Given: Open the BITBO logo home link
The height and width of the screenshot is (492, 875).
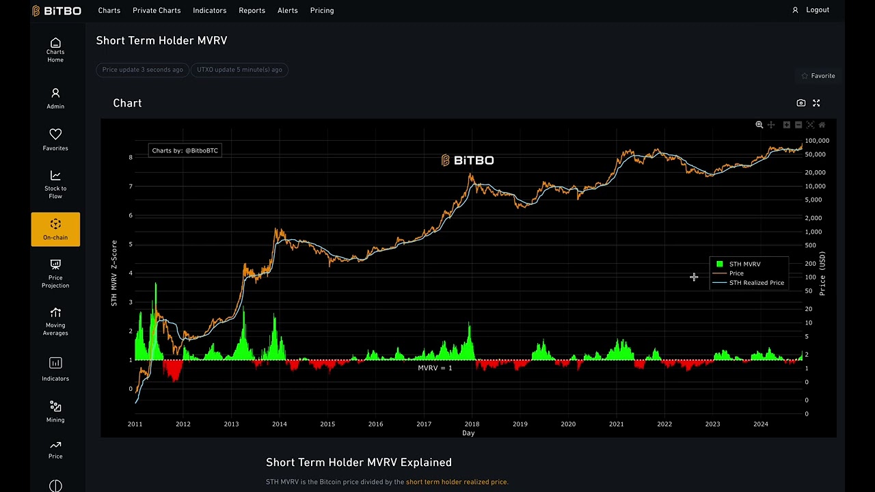Looking at the screenshot, I should tap(57, 10).
